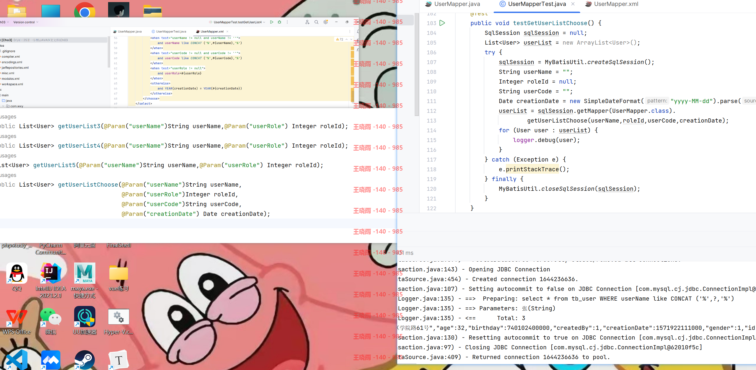756x370 pixels.
Task: Click usages hint above getUserList4
Action: pos(8,136)
